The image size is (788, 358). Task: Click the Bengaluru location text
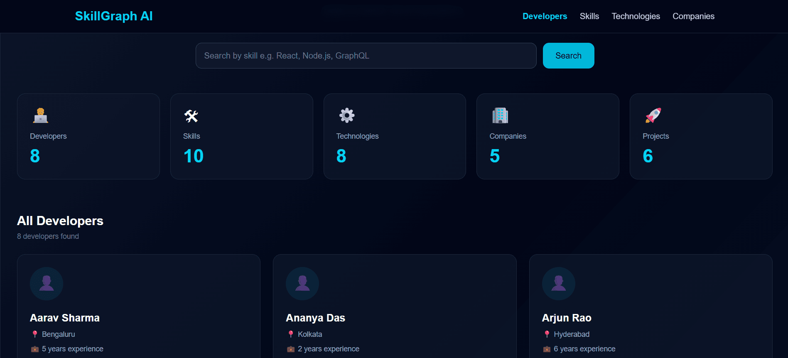59,334
